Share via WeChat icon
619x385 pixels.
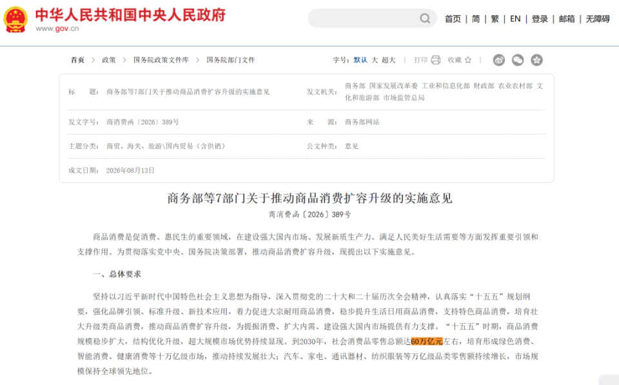tap(518, 60)
